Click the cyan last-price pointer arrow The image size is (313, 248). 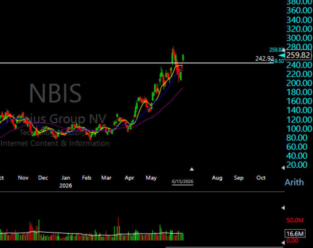pyautogui.click(x=282, y=56)
